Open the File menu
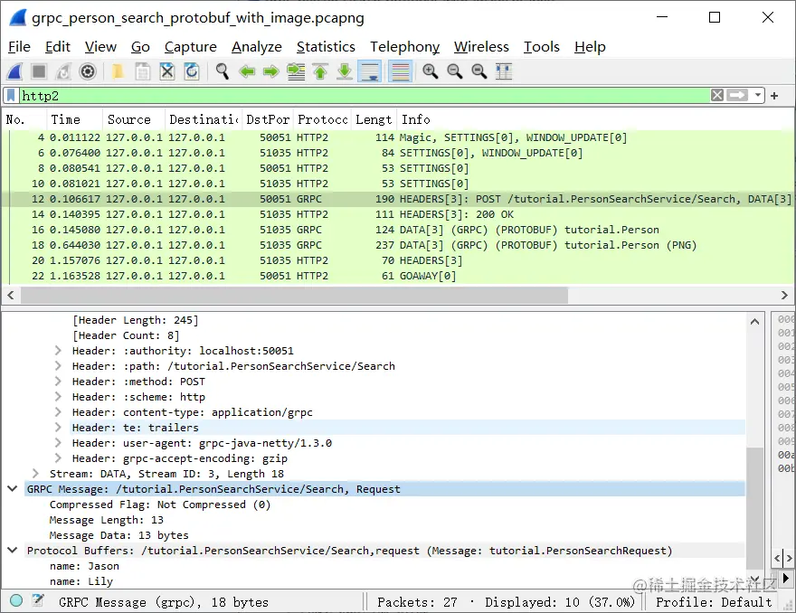This screenshot has height=613, width=796. click(x=19, y=47)
